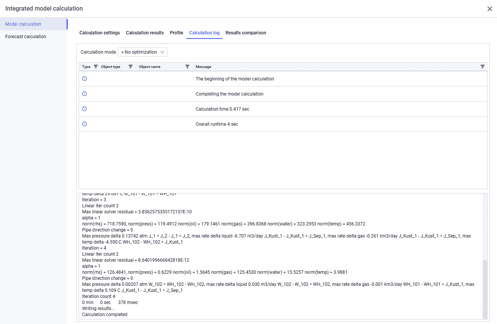Click 'Max linear solver residual = 3.8562575355172157E-10' line
The height and width of the screenshot is (324, 497).
coord(137,212)
